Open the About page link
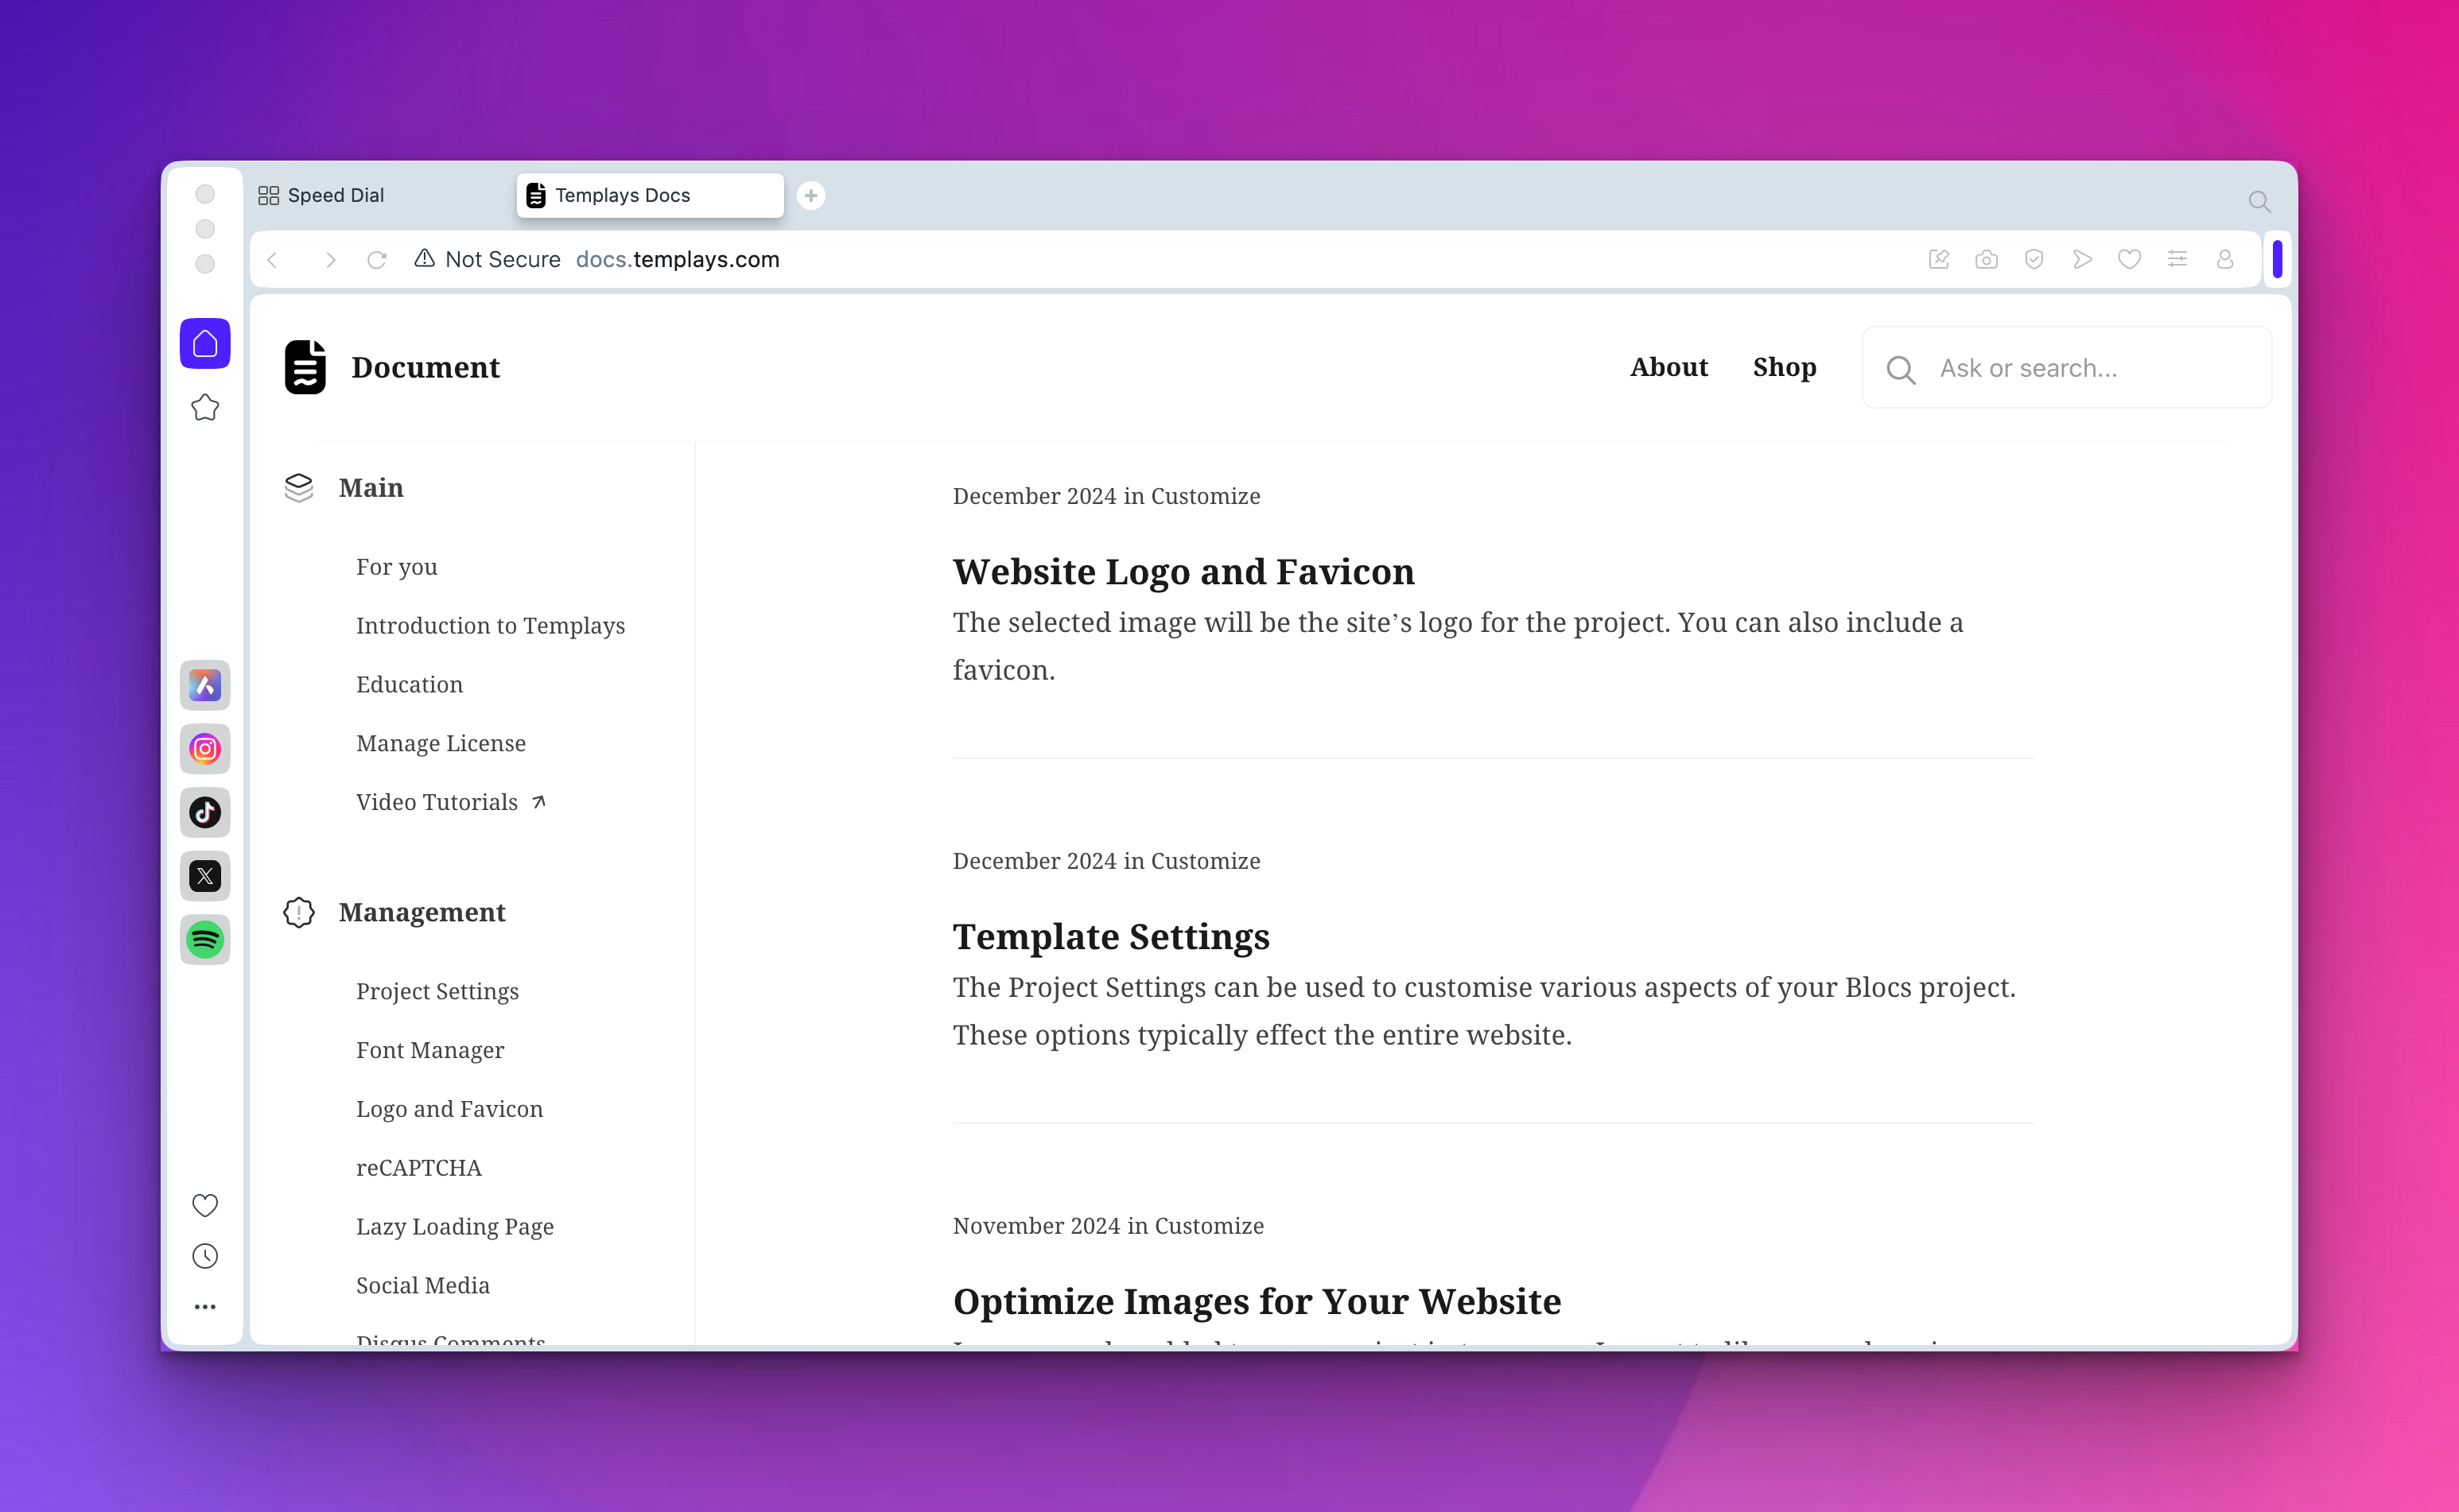Image resolution: width=2459 pixels, height=1512 pixels. [1668, 367]
